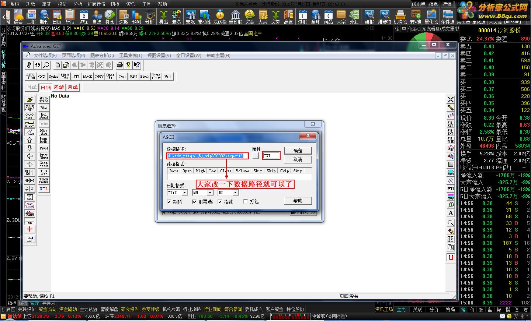Switch to 周线 weekly tab
531x321 pixels.
tap(59, 87)
